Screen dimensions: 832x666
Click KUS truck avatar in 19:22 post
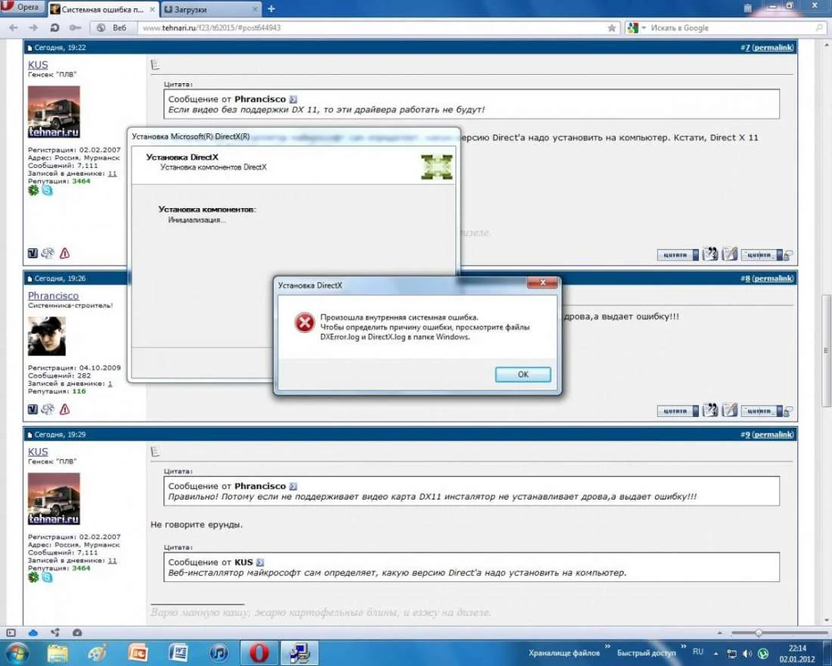(54, 112)
